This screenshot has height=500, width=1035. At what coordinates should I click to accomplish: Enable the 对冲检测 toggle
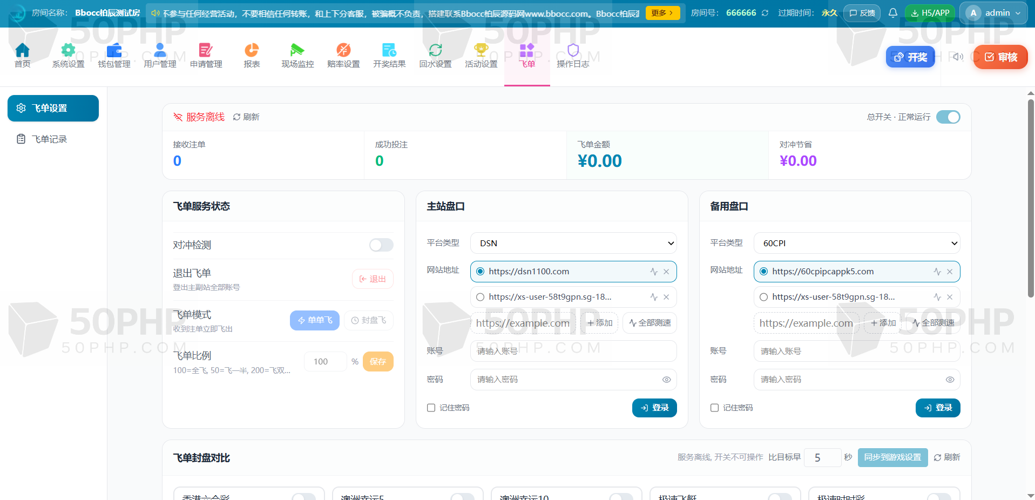381,245
